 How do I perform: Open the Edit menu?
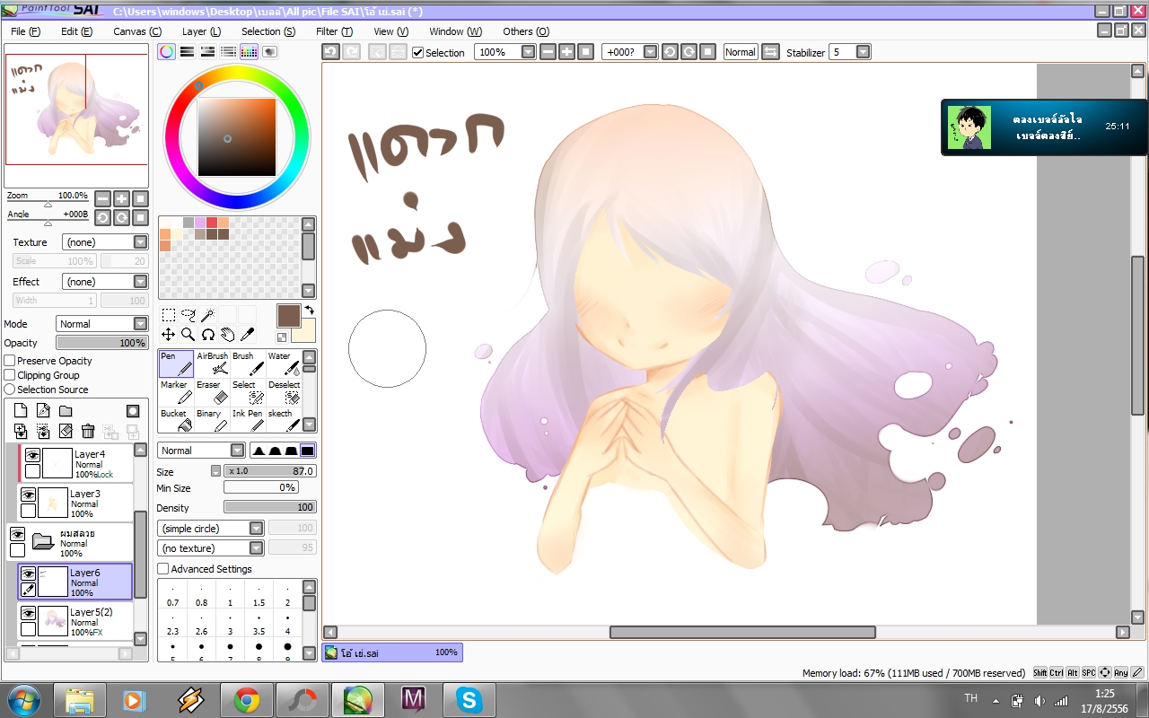click(76, 31)
